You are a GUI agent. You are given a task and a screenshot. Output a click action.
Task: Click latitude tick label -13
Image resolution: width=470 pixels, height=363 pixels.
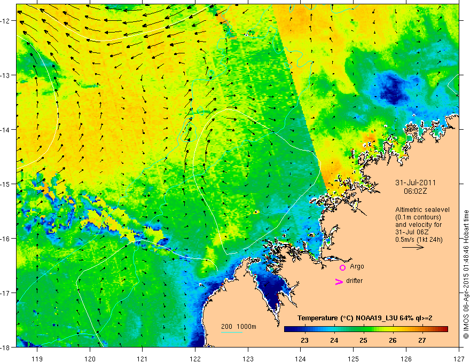(5, 75)
